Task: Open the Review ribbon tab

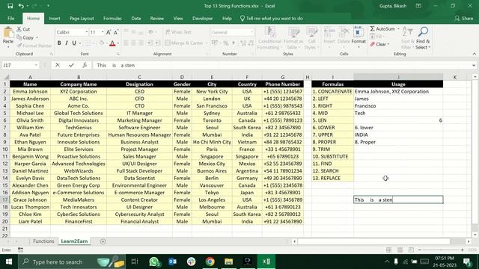Action: 156,18
